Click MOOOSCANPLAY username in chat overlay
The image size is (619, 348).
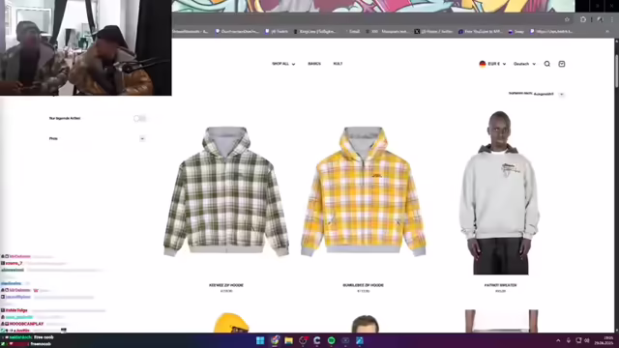[x=26, y=324]
